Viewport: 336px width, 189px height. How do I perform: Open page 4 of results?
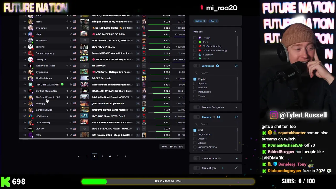[x=110, y=156]
